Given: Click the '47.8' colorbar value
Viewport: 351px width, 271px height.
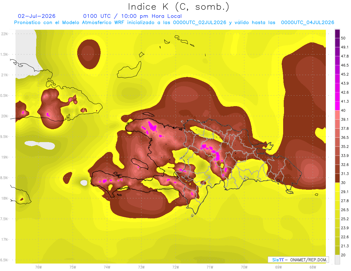Looking at the screenshot, I should [x=345, y=56].
